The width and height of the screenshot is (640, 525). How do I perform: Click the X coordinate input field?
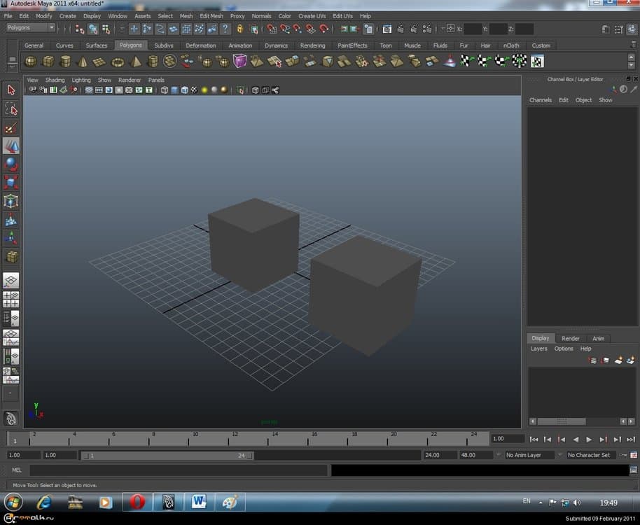[x=473, y=29]
